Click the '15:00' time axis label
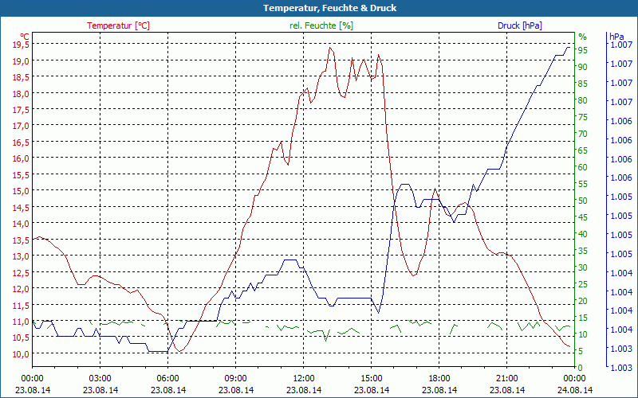Image resolution: width=638 pixels, height=398 pixels. click(372, 379)
